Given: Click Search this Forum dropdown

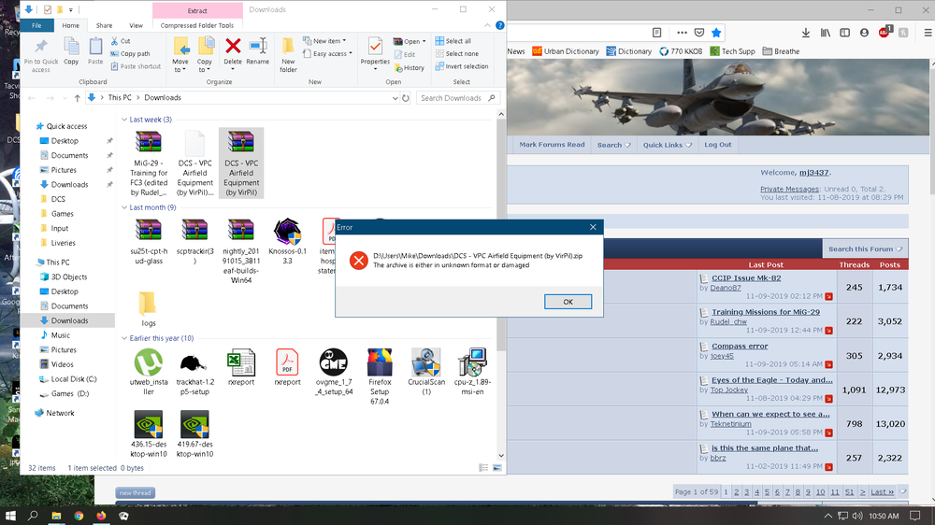Looking at the screenshot, I should 865,249.
